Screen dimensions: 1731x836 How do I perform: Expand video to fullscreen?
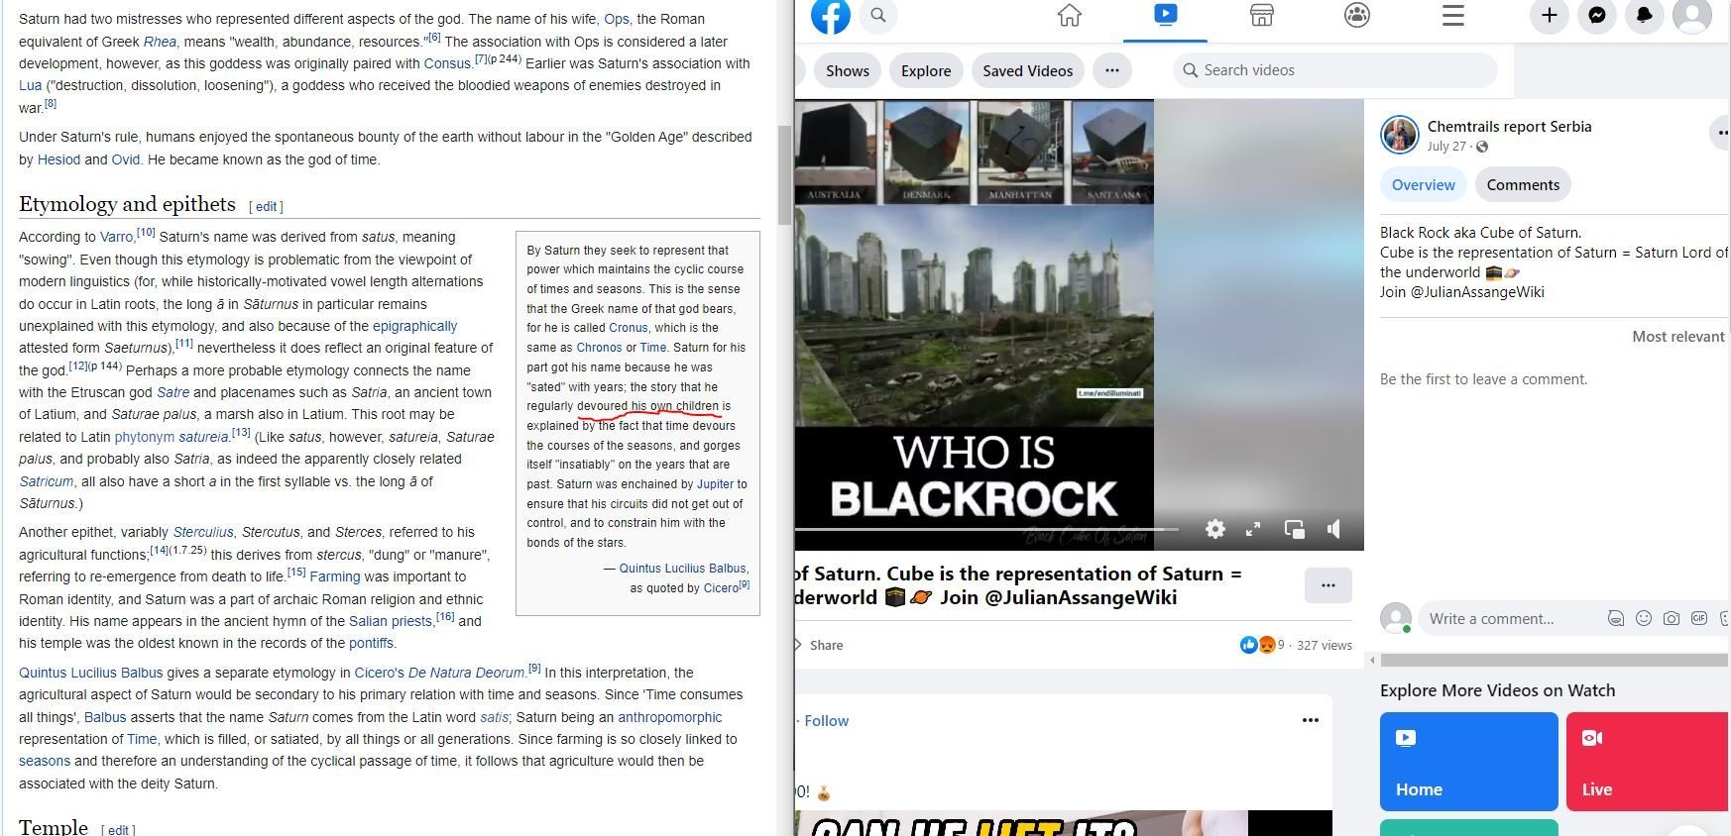1253,529
